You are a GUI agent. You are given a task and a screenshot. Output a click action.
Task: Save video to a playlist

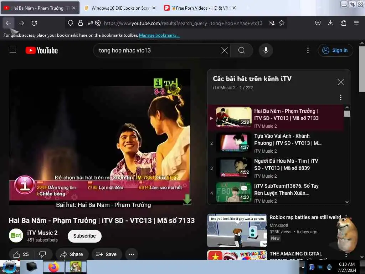click(106, 254)
